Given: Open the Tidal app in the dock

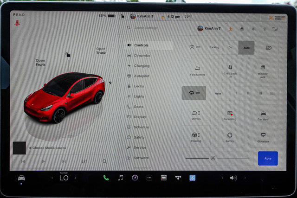Looking at the screenshot, I should pos(178,178).
